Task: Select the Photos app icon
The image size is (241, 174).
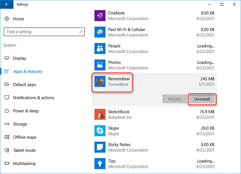Action: (x=100, y=65)
